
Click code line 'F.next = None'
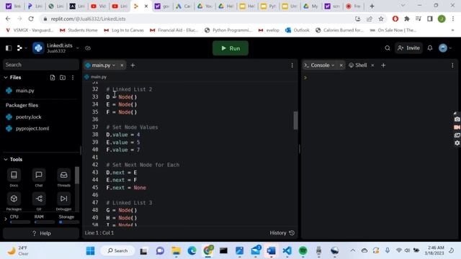click(x=126, y=188)
